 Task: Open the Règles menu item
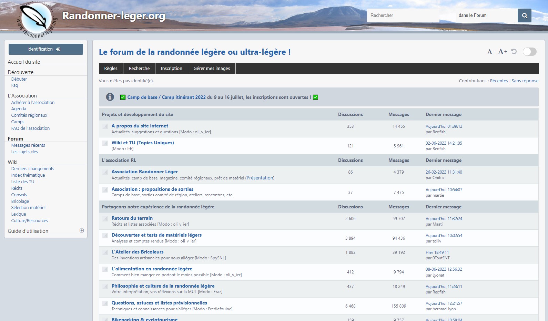pos(111,68)
